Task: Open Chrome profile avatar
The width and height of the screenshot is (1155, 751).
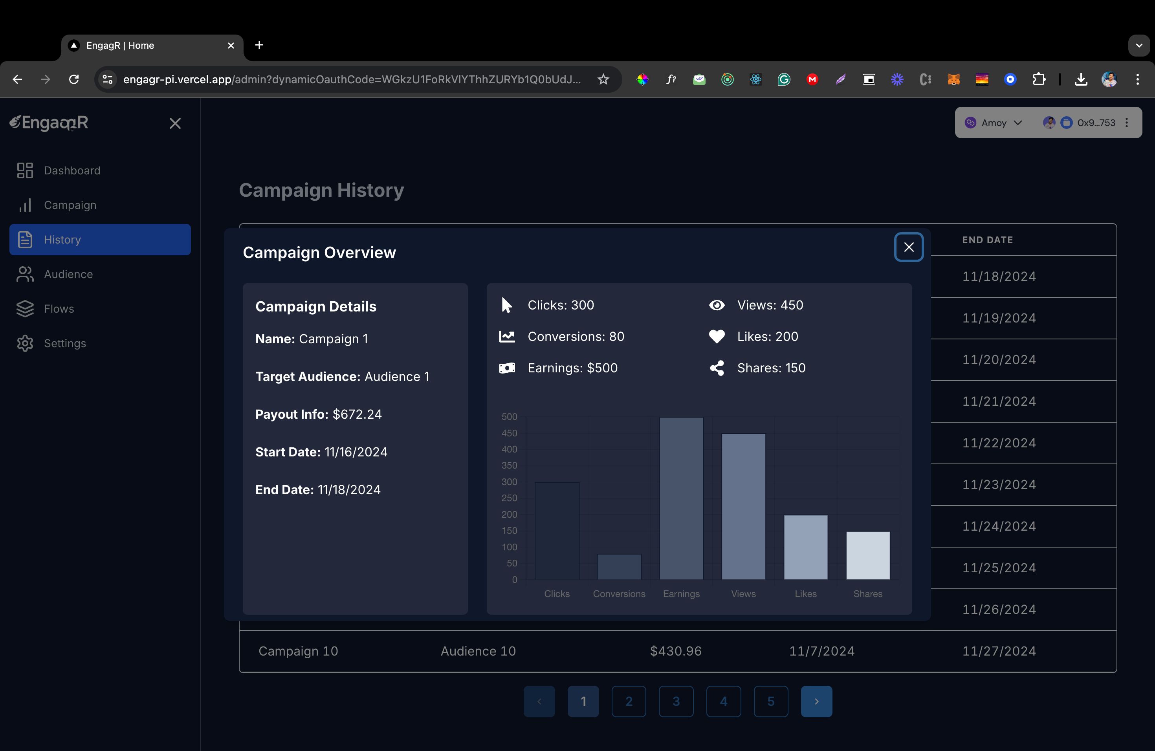Action: pos(1109,79)
